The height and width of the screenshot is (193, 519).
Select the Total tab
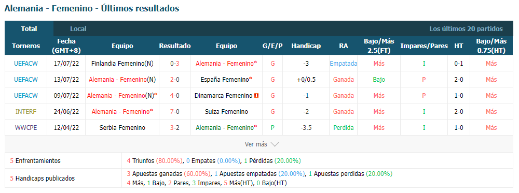click(x=29, y=28)
